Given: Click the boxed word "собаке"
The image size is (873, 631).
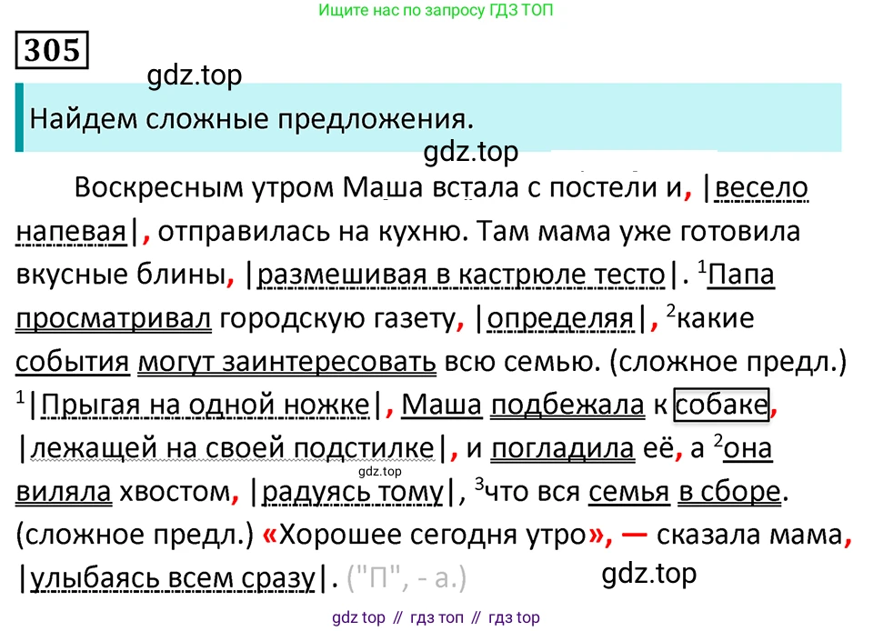Looking at the screenshot, I should tap(722, 405).
